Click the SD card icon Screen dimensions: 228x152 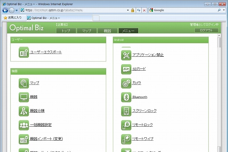pyautogui.click(x=126, y=69)
